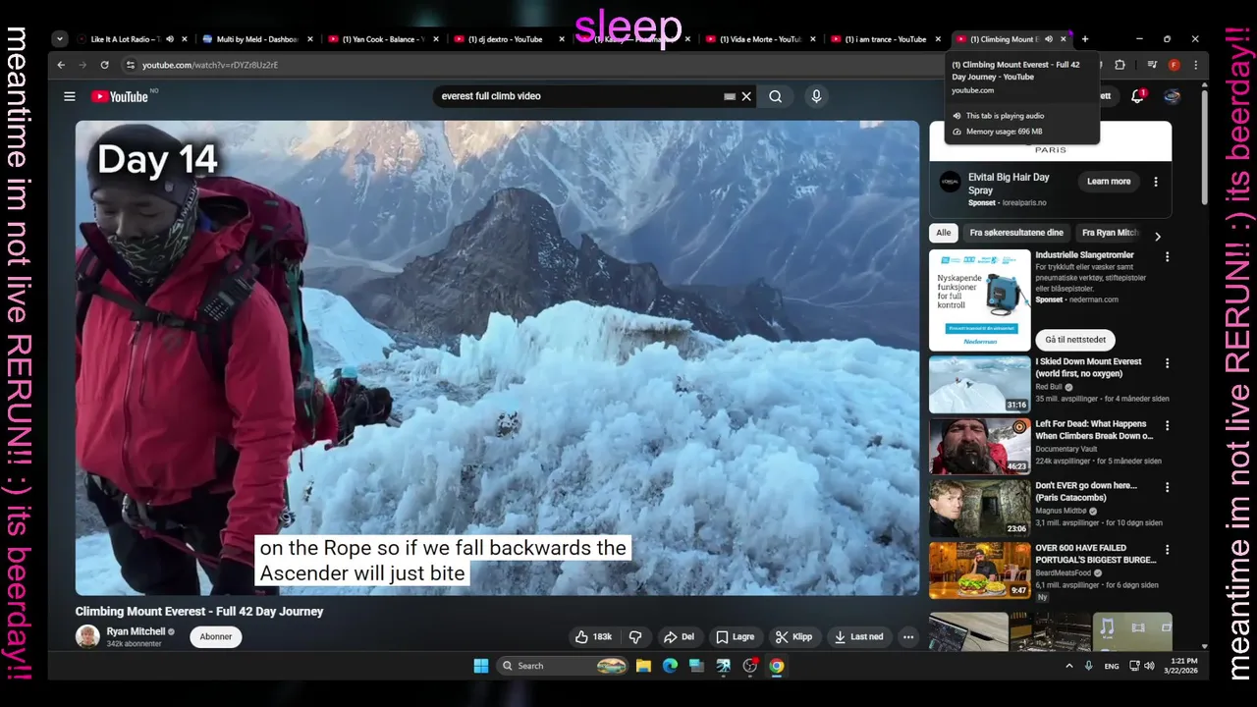Viewport: 1257px width, 707px height.
Task: Submit search with the magnifier icon
Action: [x=776, y=96]
